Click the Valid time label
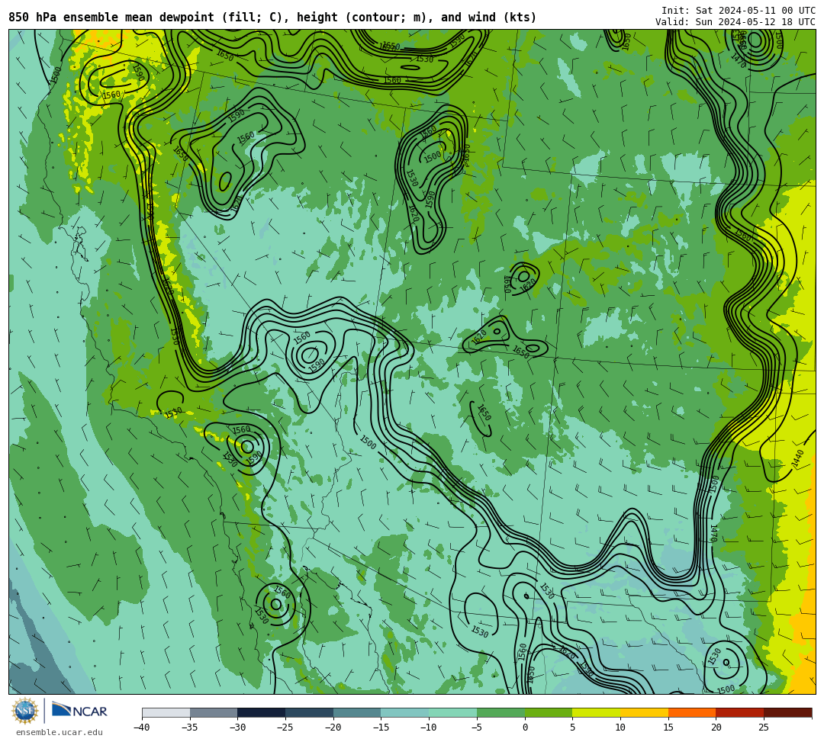The height and width of the screenshot is (742, 824). click(735, 21)
